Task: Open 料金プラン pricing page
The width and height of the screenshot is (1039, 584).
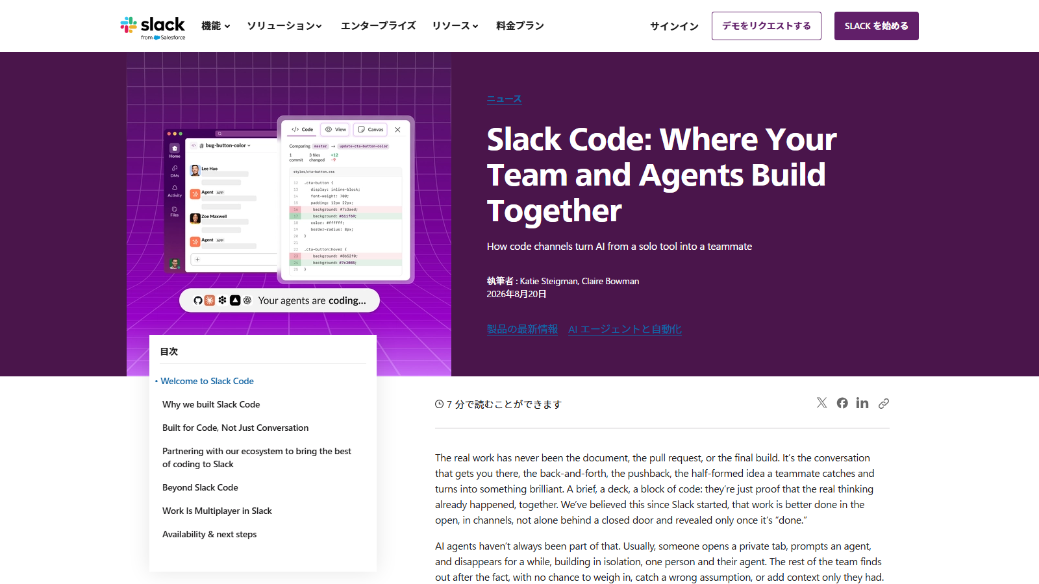Action: 520,26
